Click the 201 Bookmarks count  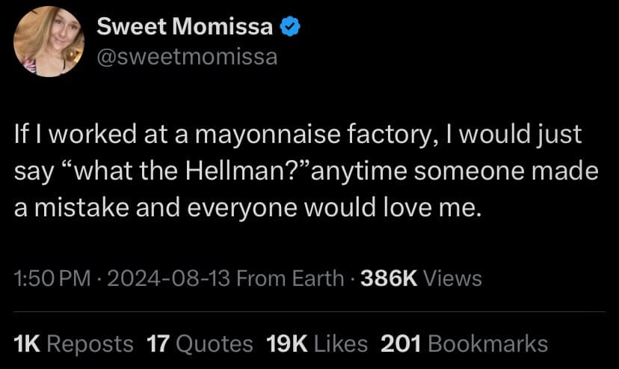point(464,344)
